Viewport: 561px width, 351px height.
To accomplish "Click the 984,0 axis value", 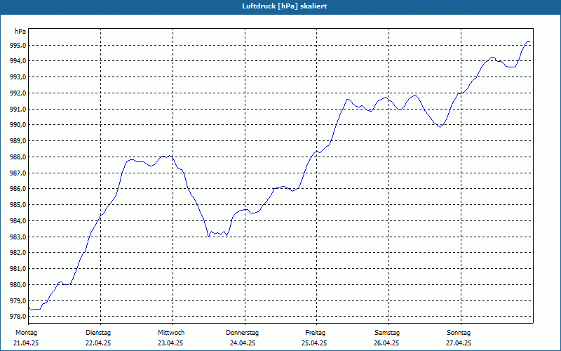I will click(x=17, y=221).
